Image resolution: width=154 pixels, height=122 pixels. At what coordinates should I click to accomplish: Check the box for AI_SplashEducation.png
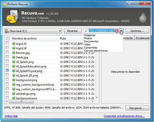(7, 66)
